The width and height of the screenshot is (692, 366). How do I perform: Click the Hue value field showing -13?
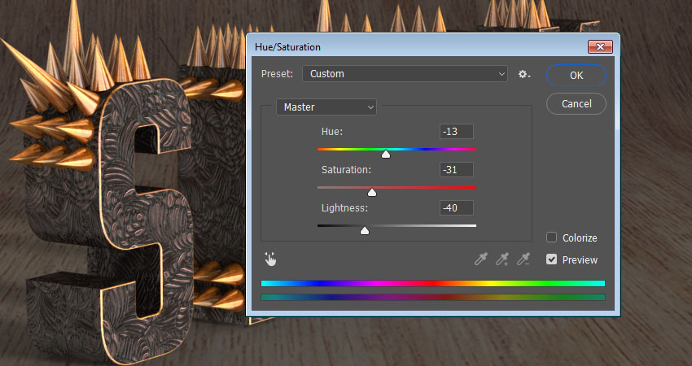tap(457, 132)
